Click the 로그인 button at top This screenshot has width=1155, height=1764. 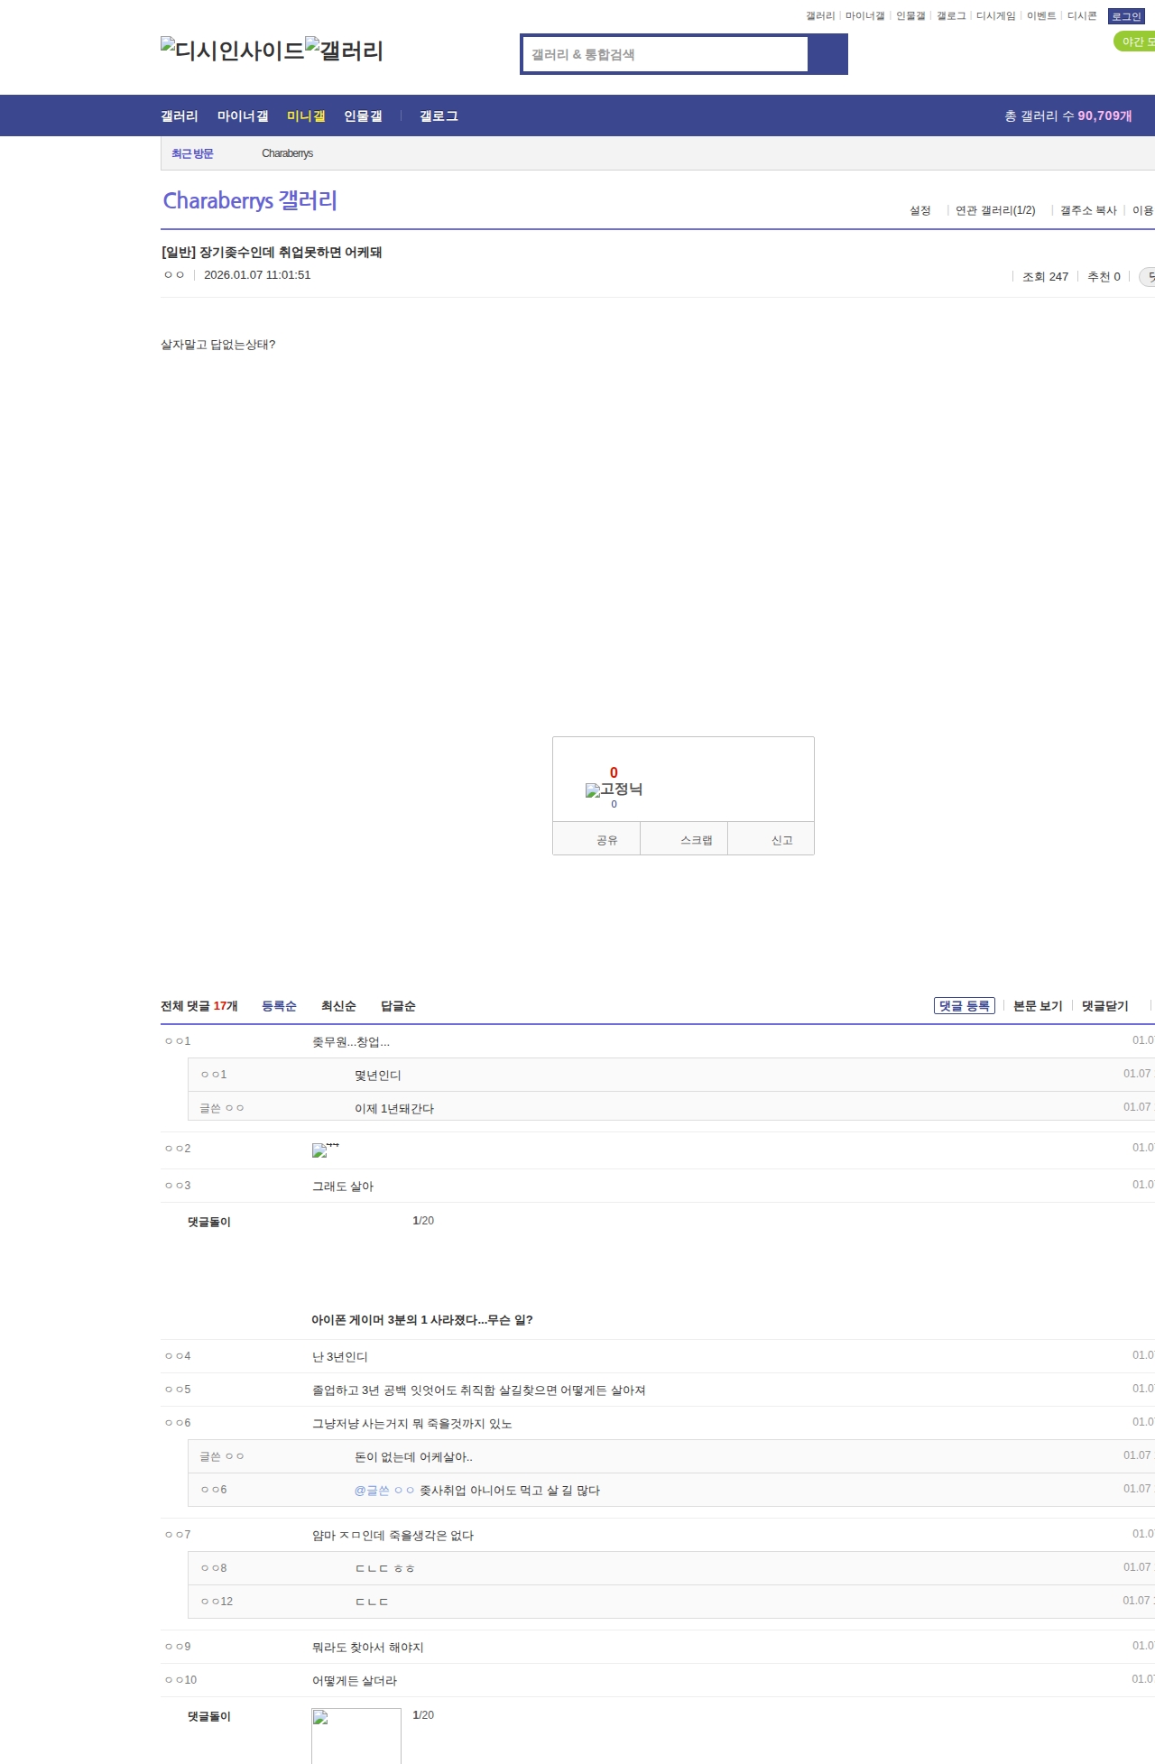click(x=1126, y=16)
